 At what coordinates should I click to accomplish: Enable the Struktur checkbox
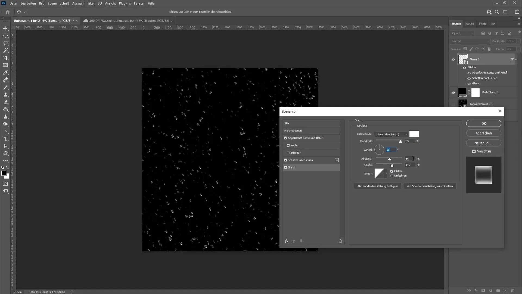pos(288,153)
